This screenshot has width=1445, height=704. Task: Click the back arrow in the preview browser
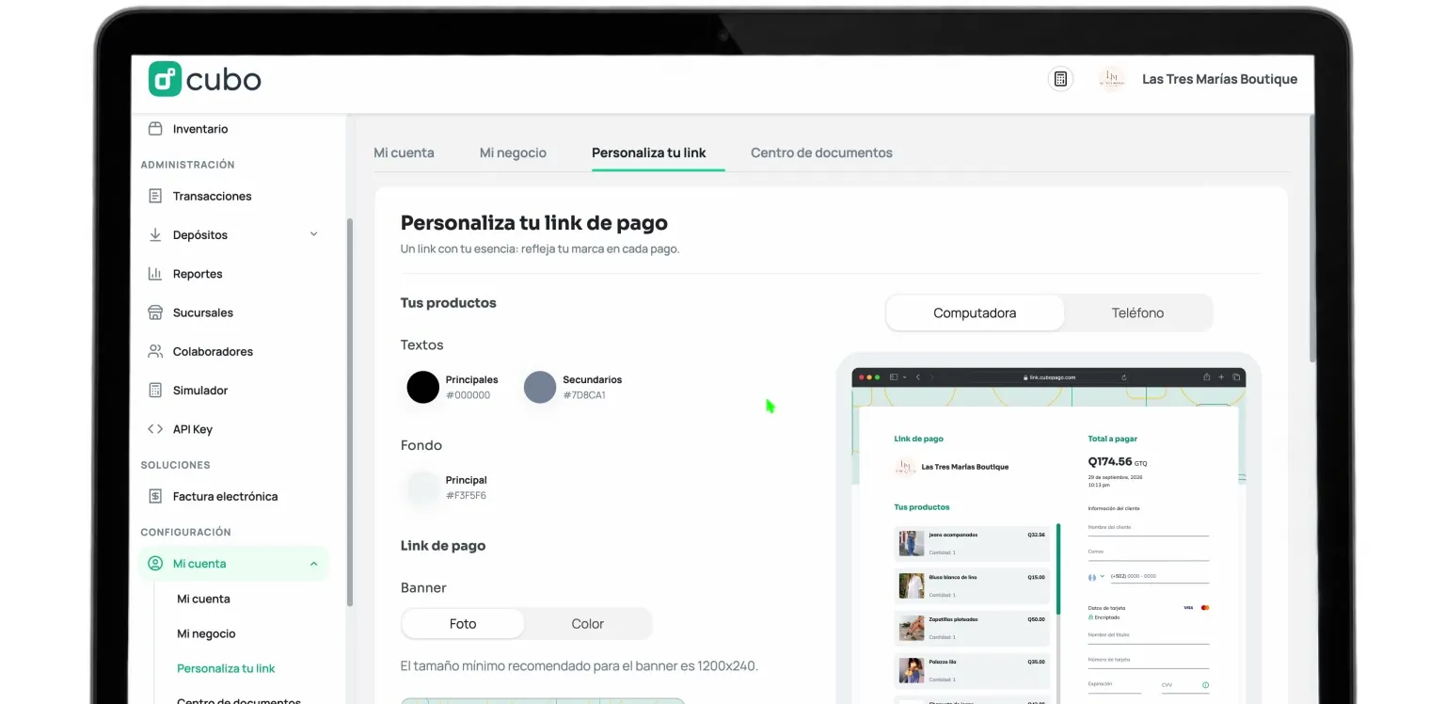919,377
